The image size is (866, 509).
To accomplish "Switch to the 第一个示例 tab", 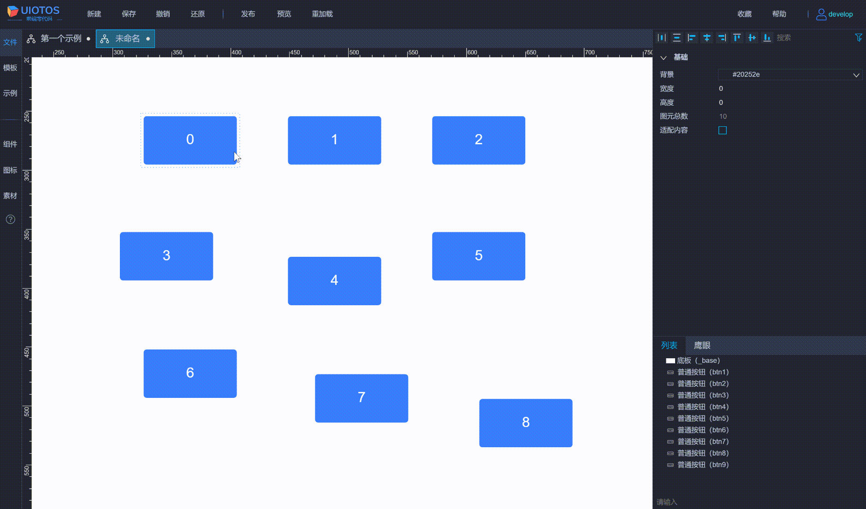I will 59,39.
